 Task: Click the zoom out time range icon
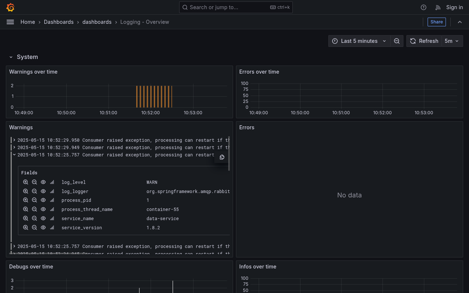coord(397,41)
